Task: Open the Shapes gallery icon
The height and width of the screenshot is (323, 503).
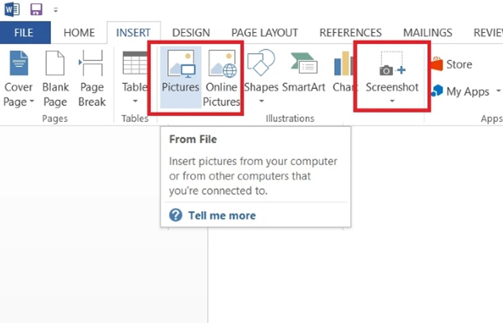Action: pyautogui.click(x=261, y=63)
